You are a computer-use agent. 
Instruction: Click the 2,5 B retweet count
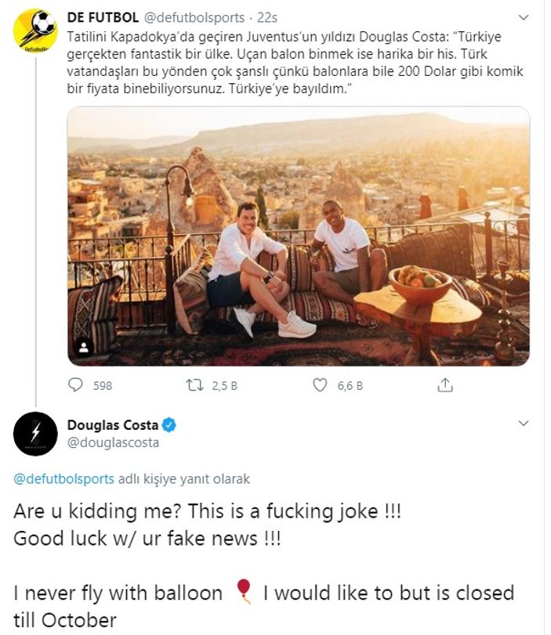point(224,385)
